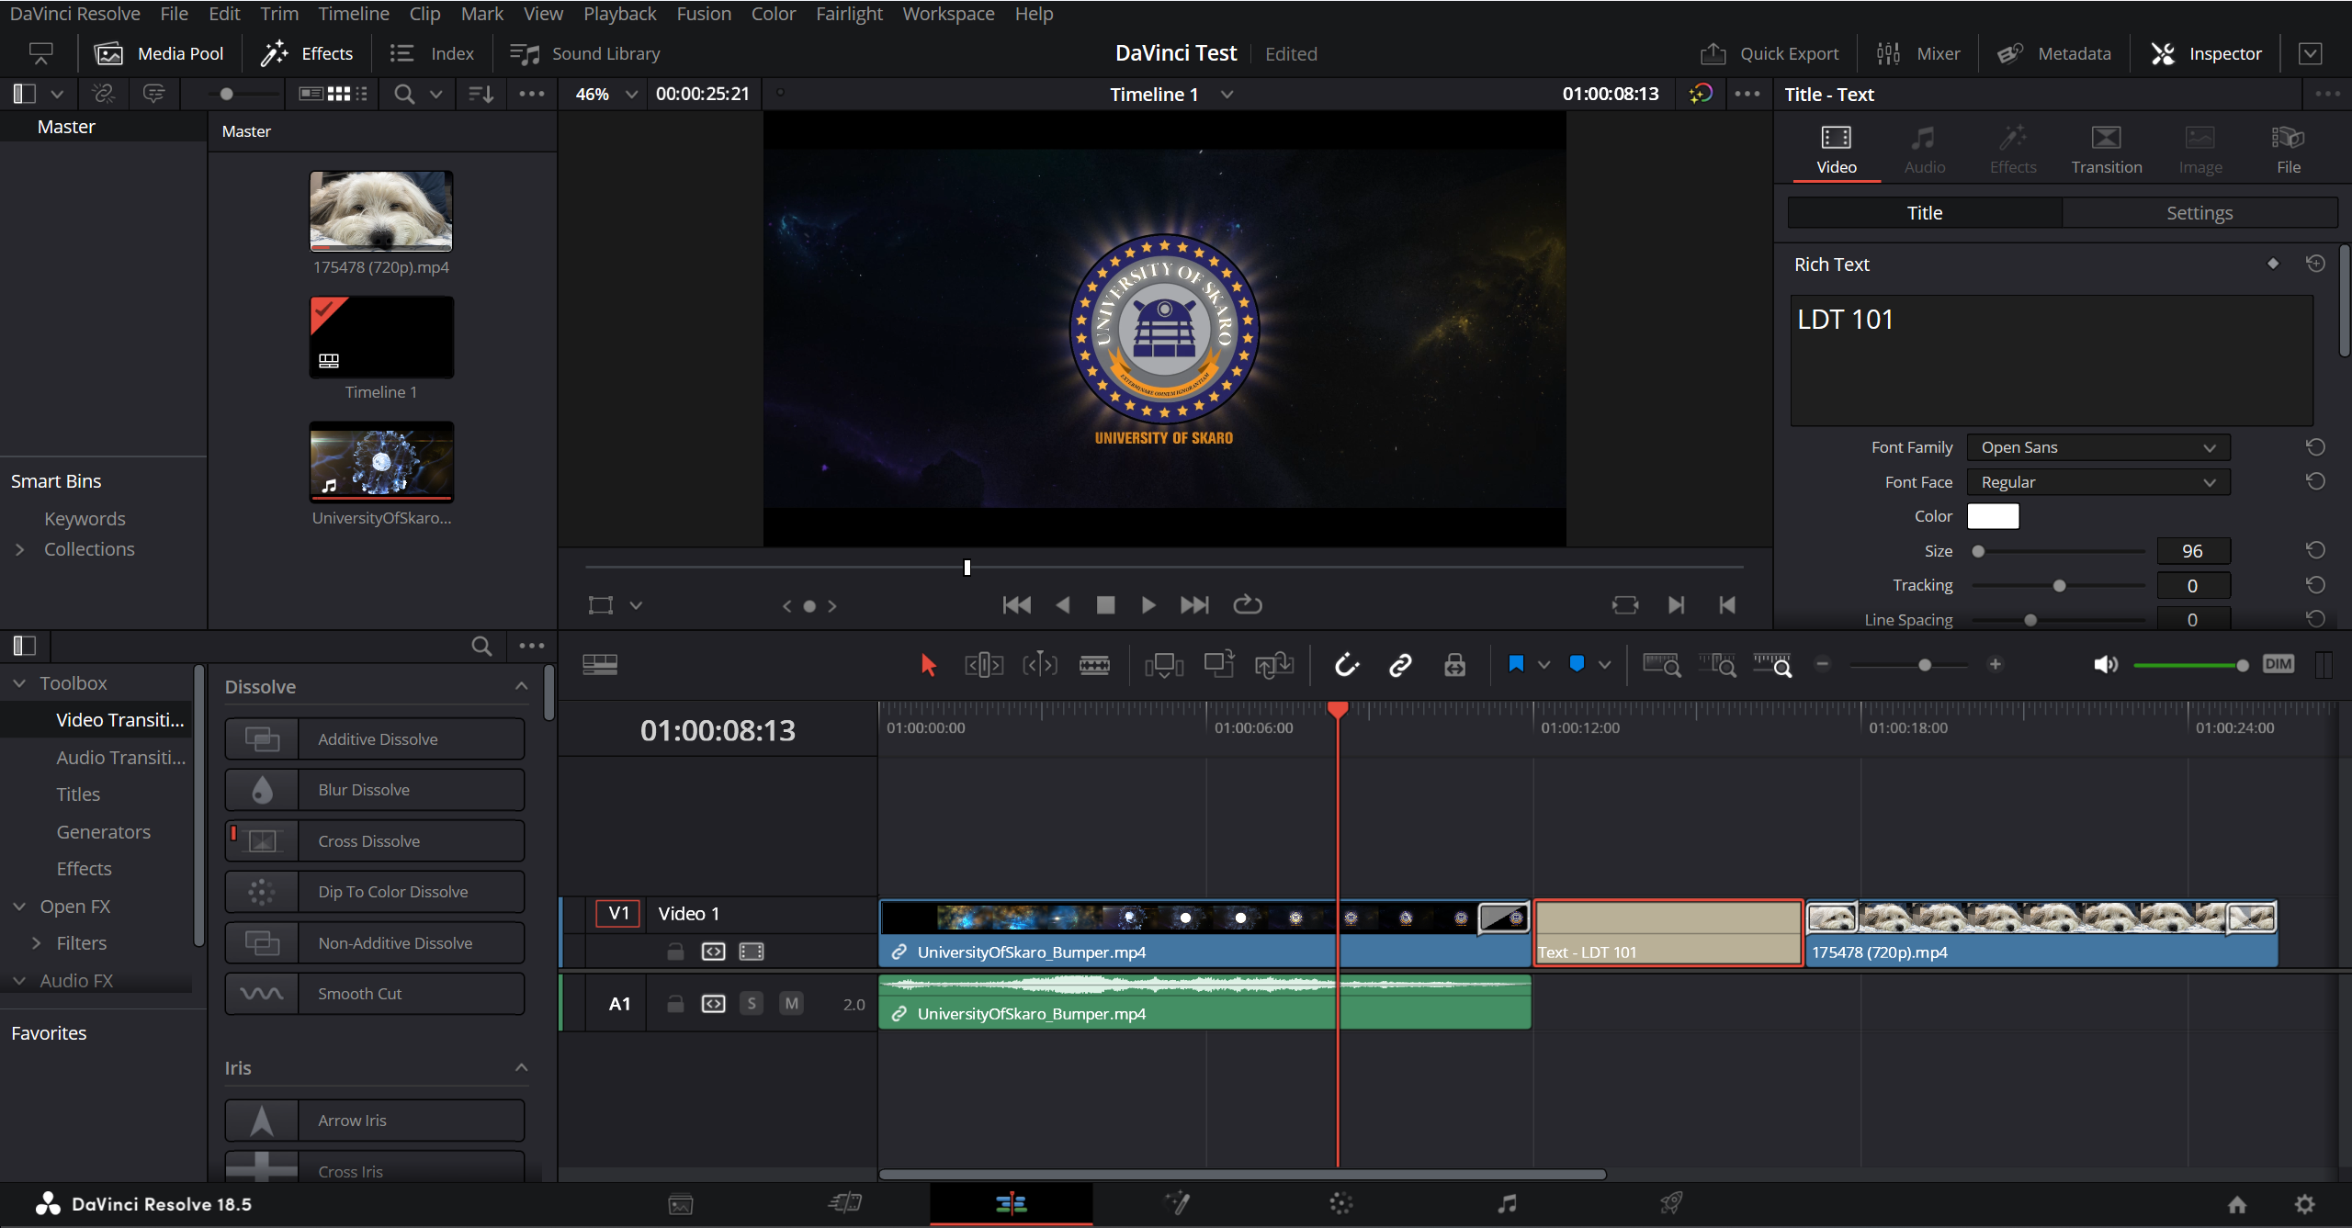Activate Dynamic Trim Mode tool
The image size is (2352, 1228).
[1039, 665]
